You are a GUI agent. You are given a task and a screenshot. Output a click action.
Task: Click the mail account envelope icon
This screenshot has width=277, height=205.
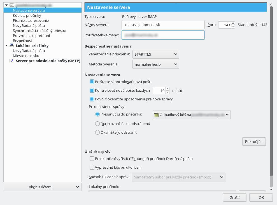(x=12, y=5)
